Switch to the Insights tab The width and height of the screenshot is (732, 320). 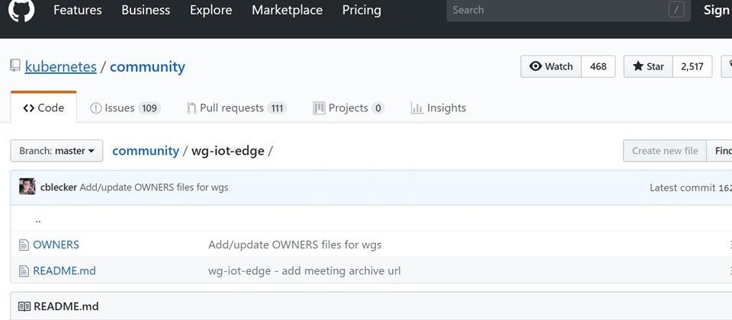pyautogui.click(x=438, y=107)
